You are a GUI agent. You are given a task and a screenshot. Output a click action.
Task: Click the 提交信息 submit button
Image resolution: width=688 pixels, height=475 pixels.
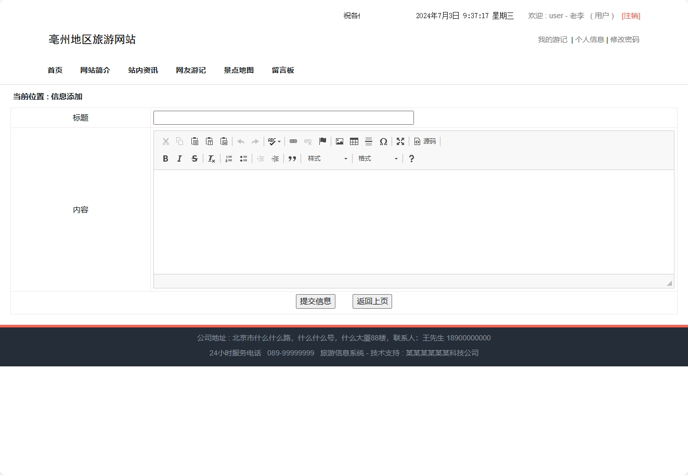[x=316, y=301]
